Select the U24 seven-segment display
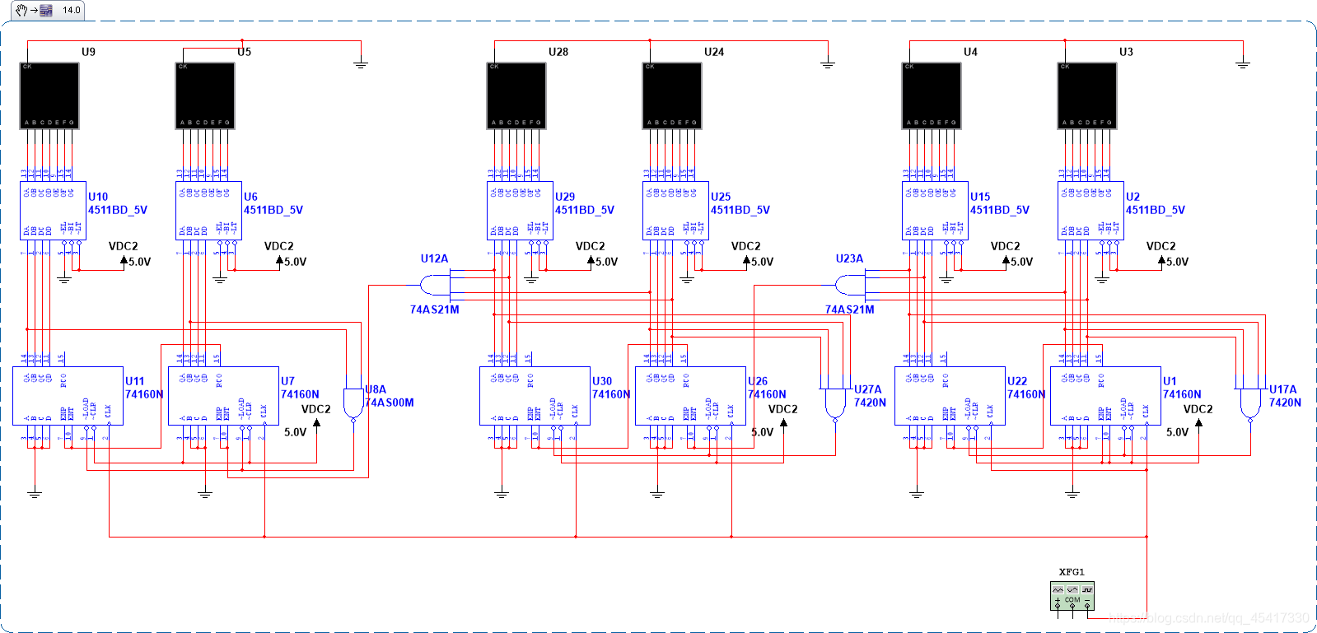This screenshot has width=1317, height=633. [672, 95]
